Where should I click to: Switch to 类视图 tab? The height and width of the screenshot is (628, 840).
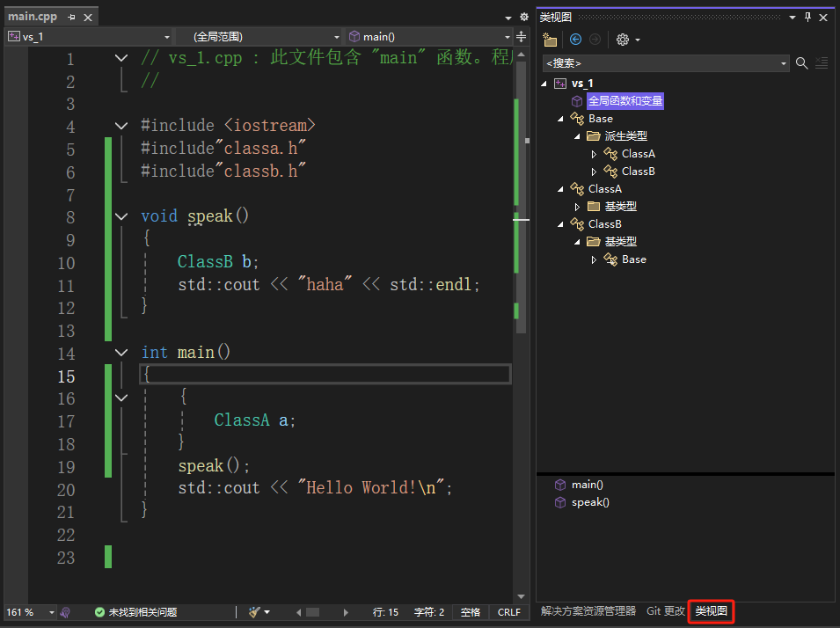coord(711,611)
